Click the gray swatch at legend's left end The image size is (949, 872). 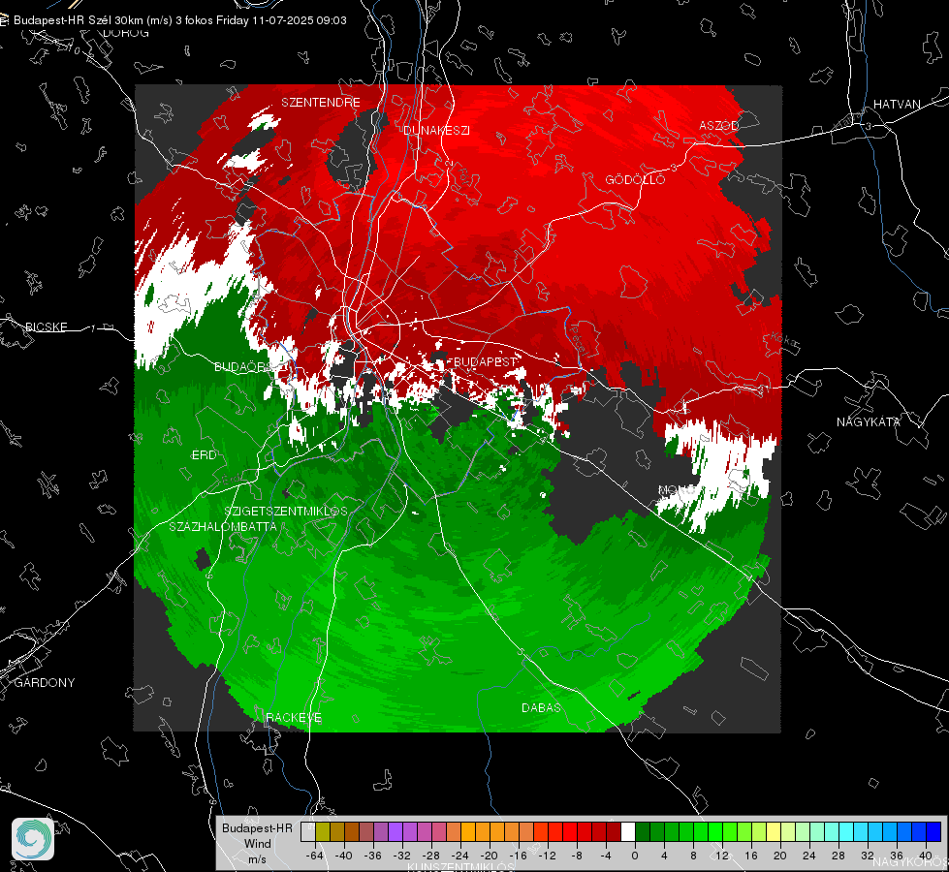[x=308, y=831]
